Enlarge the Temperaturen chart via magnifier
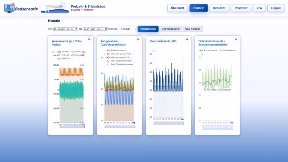The height and width of the screenshot is (162, 288). (138, 39)
